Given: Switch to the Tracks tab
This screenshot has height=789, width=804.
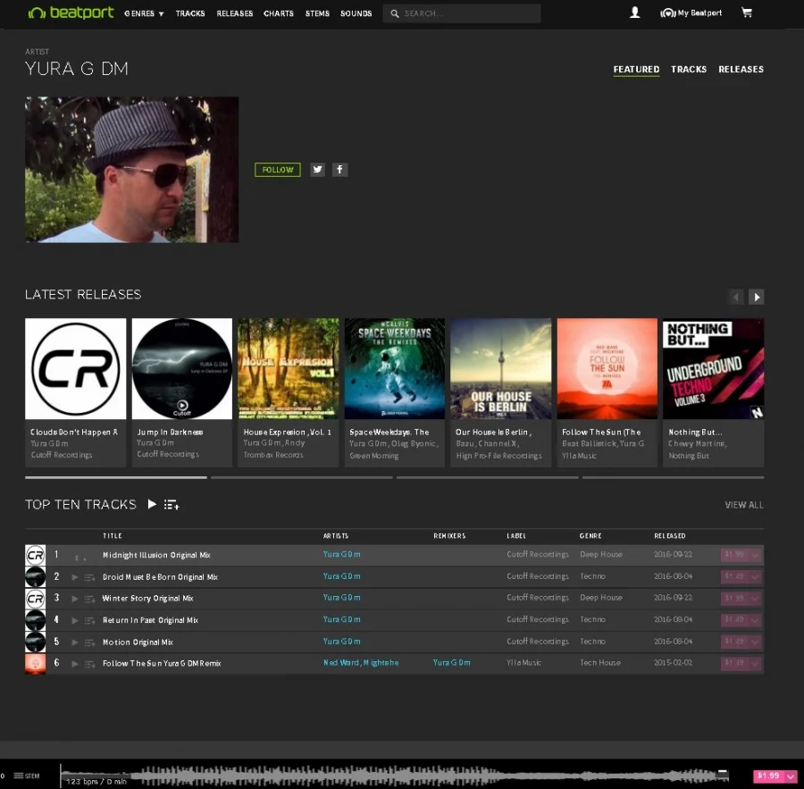Looking at the screenshot, I should tap(688, 69).
